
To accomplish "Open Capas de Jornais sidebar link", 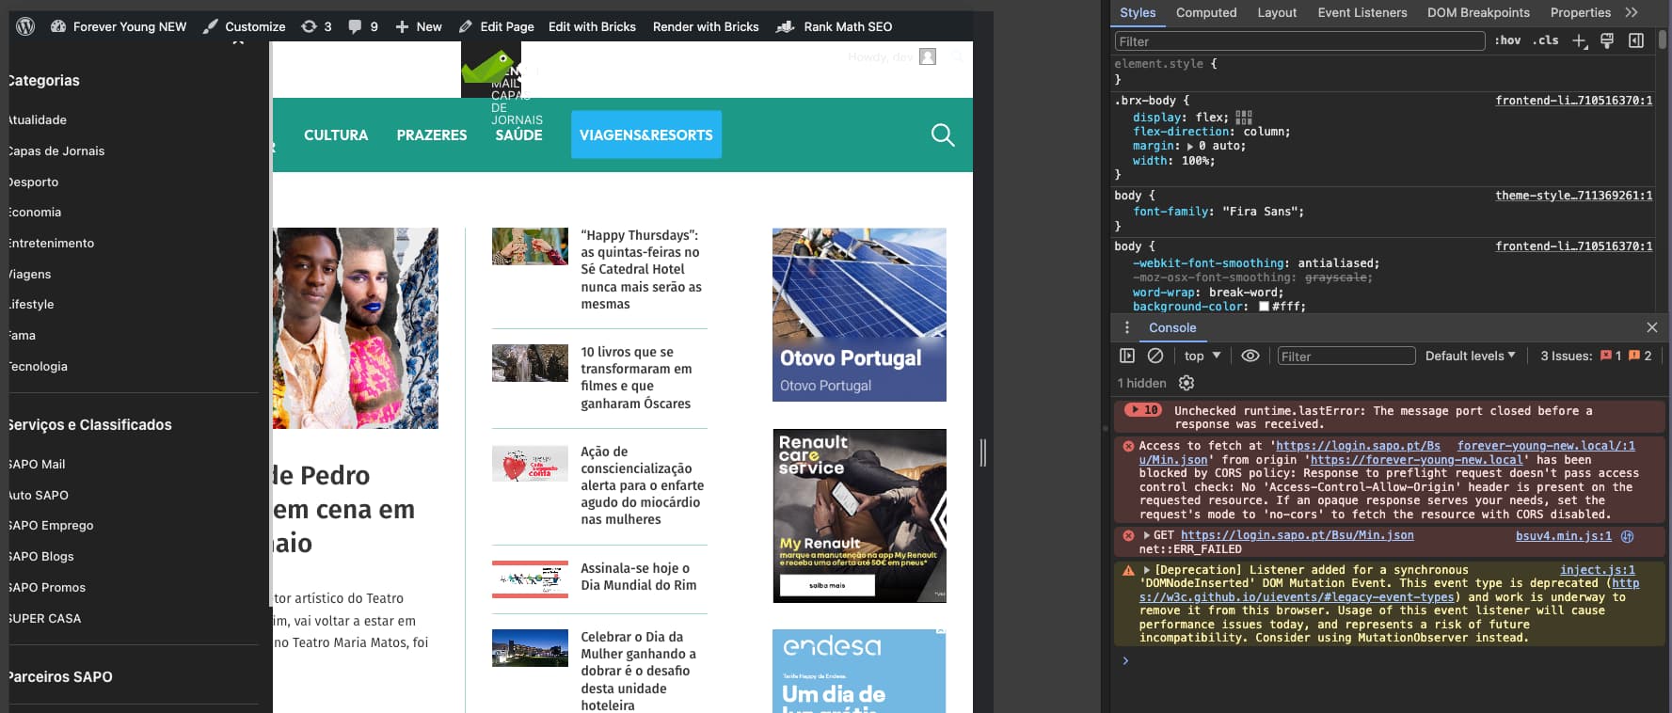I will click(x=56, y=151).
